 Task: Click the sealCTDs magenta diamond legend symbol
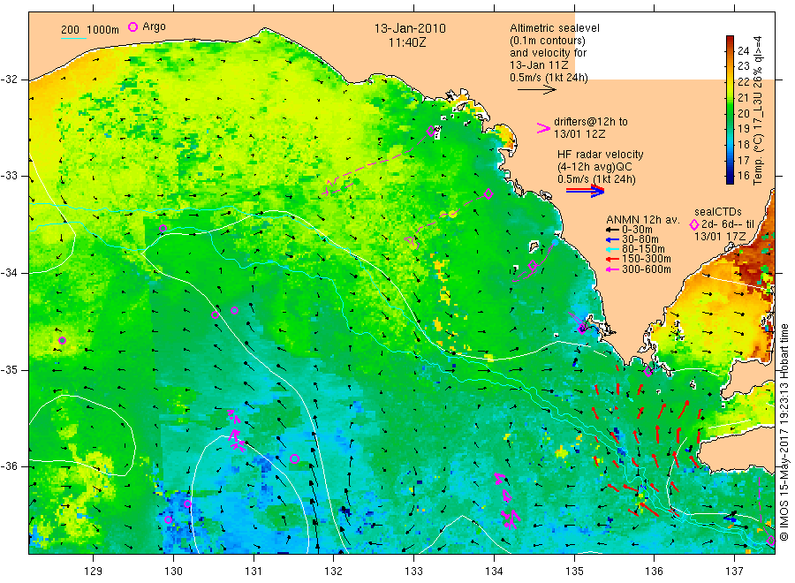click(694, 224)
